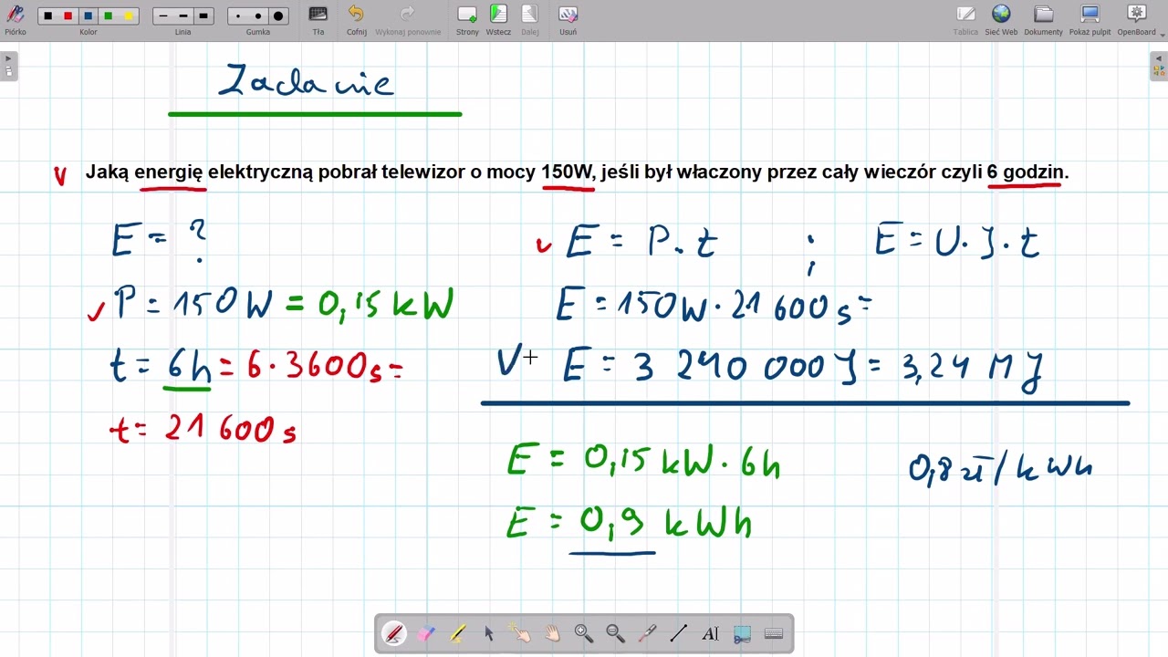Viewport: 1168px width, 657px height.
Task: Select the interact with items finger tool
Action: (521, 633)
